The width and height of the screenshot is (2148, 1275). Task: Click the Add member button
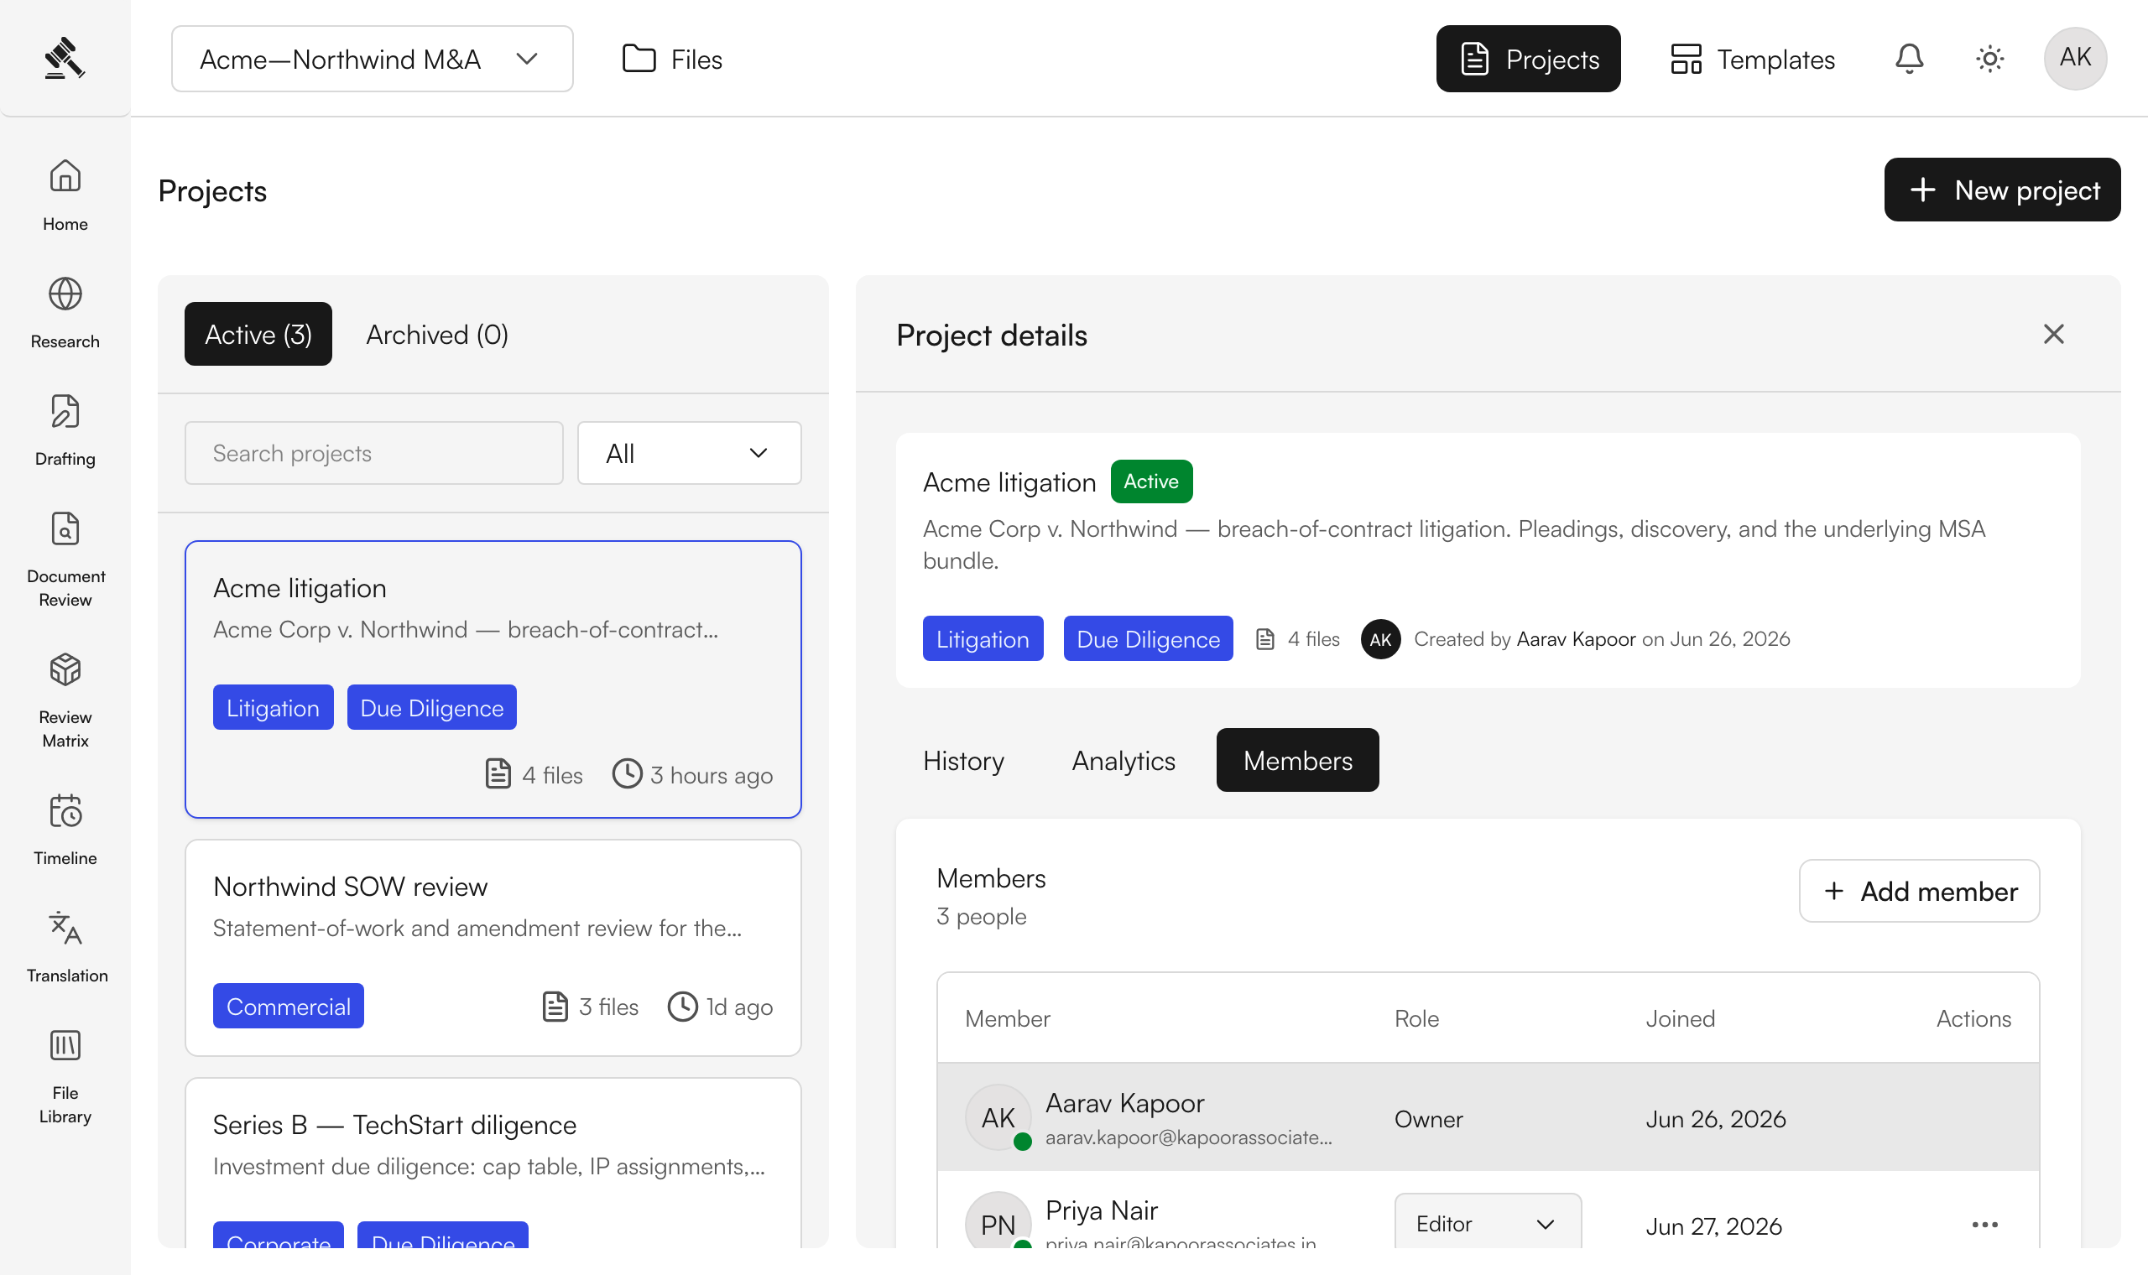pos(1920,891)
